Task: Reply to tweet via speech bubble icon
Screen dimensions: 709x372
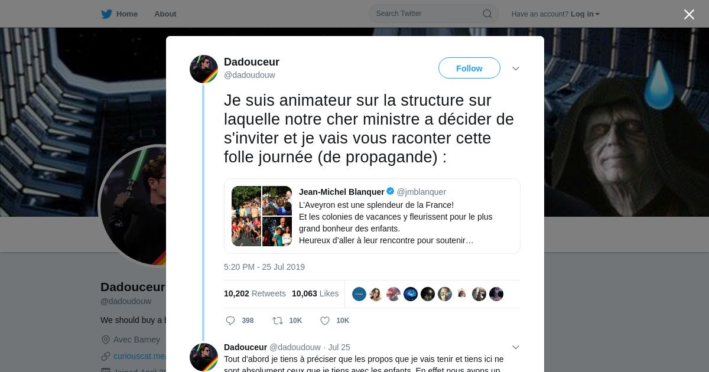Action: [230, 321]
